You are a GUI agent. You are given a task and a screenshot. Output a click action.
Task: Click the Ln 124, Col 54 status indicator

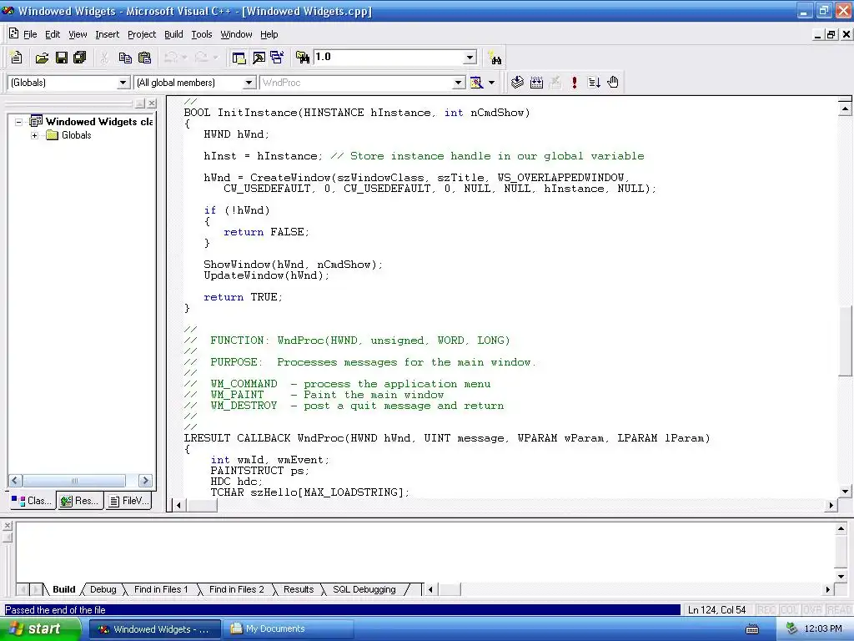tap(716, 610)
